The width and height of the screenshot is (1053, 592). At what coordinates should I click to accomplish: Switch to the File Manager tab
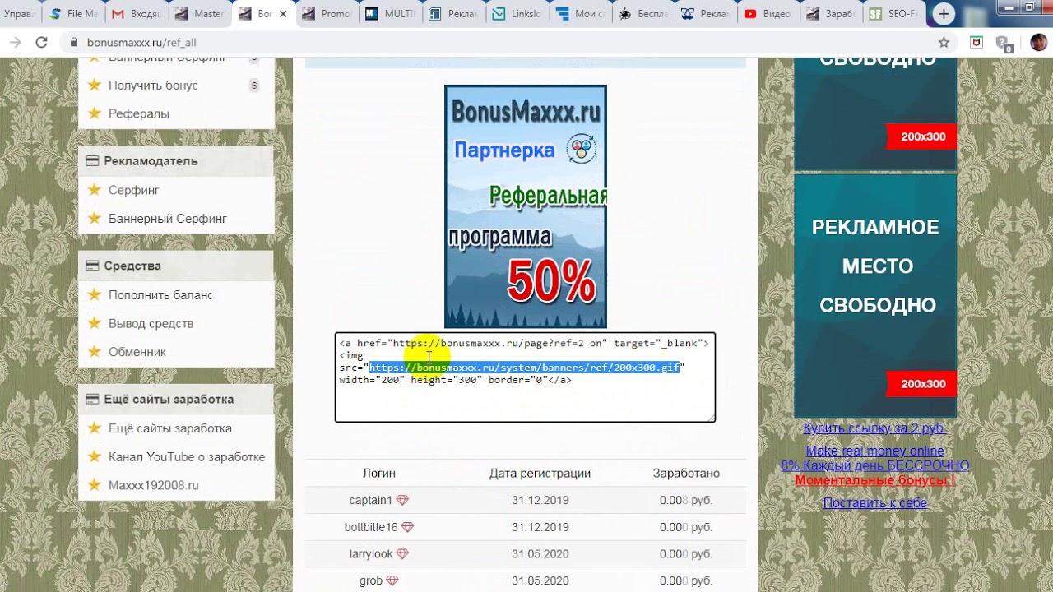pyautogui.click(x=73, y=14)
